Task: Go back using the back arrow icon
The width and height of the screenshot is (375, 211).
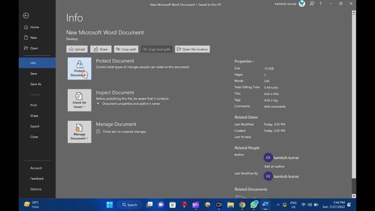Action: pos(26,16)
